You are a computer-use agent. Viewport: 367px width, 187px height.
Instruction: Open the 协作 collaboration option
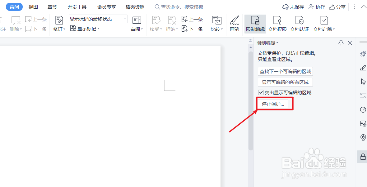coord(317,7)
